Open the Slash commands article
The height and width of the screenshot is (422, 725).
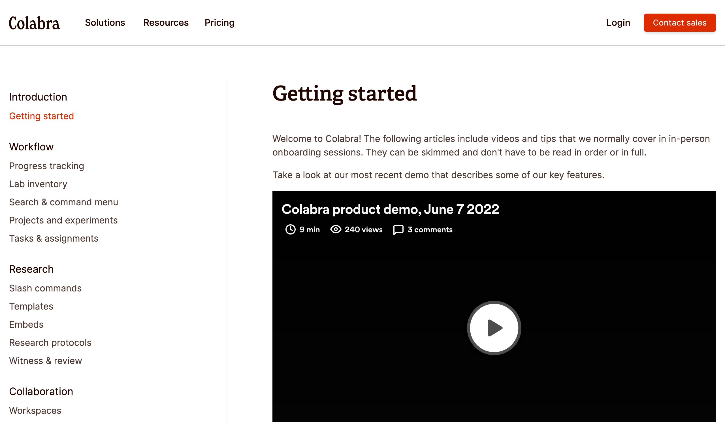[x=46, y=288]
